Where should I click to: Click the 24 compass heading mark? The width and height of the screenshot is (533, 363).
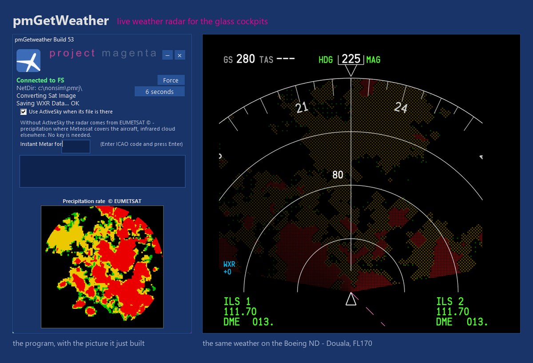(x=401, y=107)
